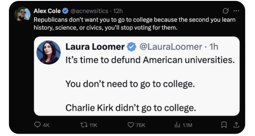
Task: Open the three-dot more options menu
Action: pyautogui.click(x=236, y=11)
